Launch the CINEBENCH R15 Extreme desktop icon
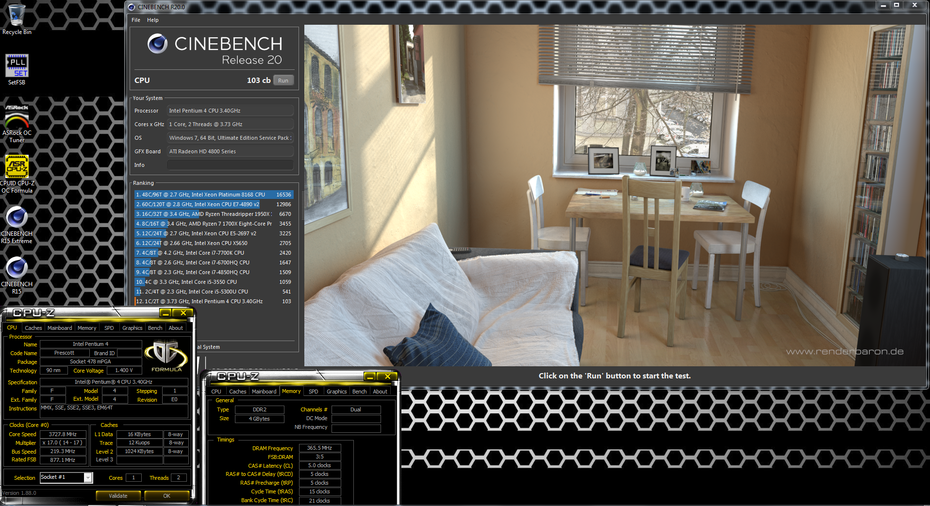930x506 pixels. click(17, 225)
